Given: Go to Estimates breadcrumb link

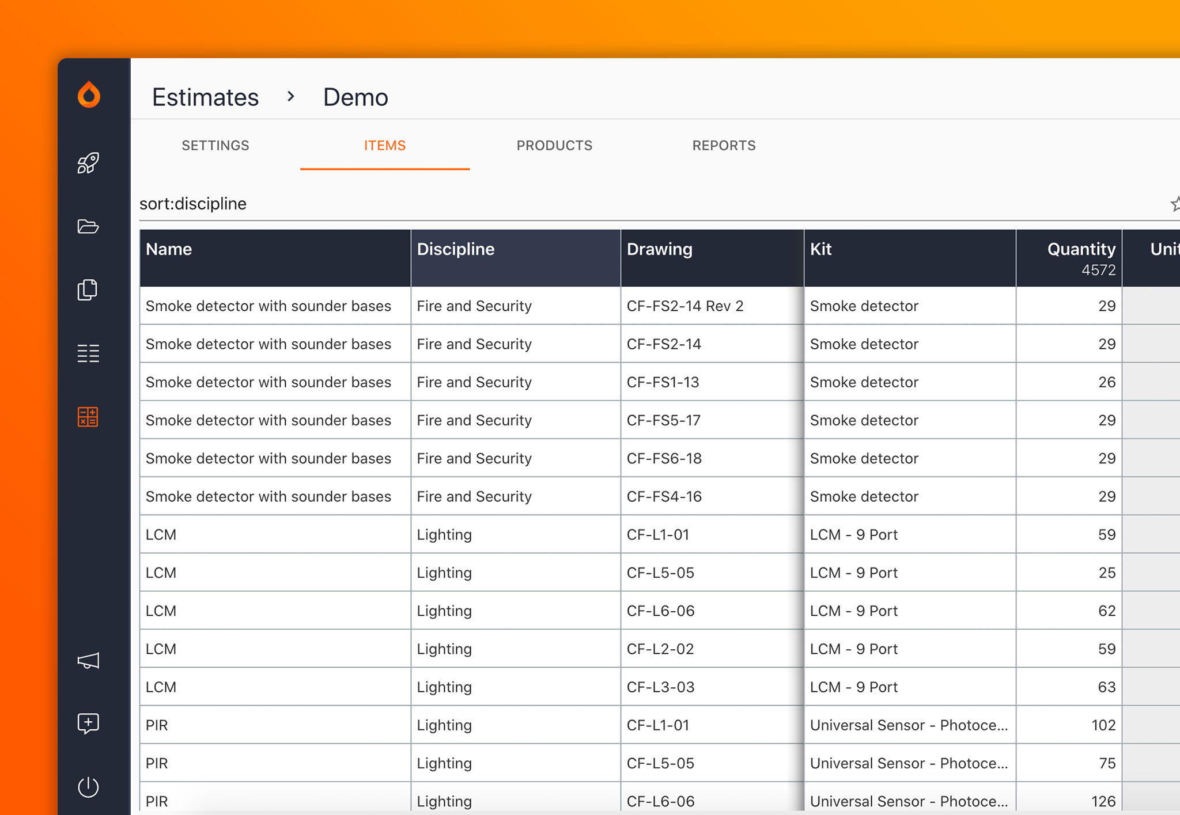Looking at the screenshot, I should point(205,97).
